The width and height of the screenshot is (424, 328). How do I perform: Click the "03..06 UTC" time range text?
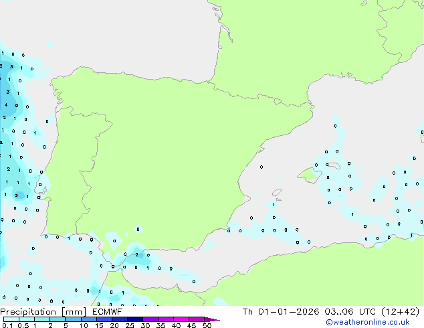click(x=350, y=312)
